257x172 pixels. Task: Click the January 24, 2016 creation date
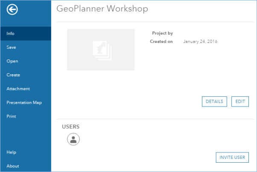tap(200, 42)
